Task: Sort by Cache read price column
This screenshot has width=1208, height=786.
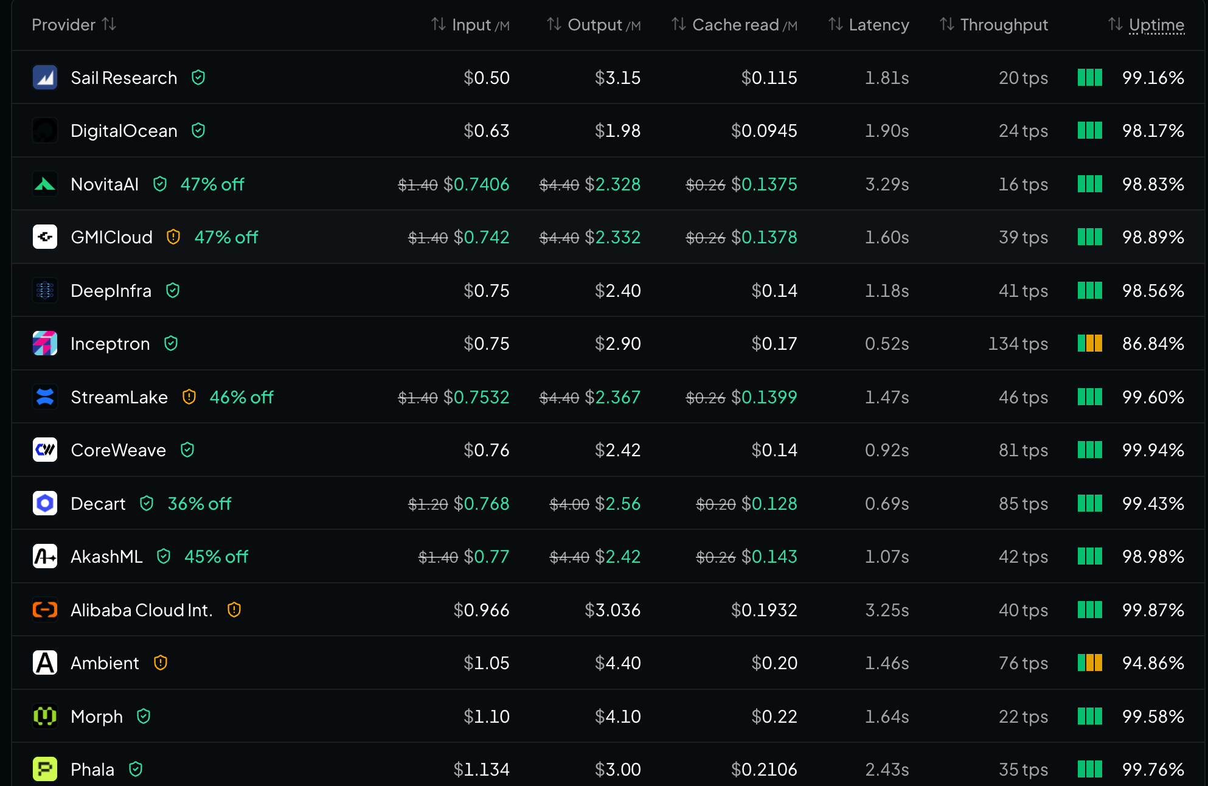Action: tap(734, 25)
